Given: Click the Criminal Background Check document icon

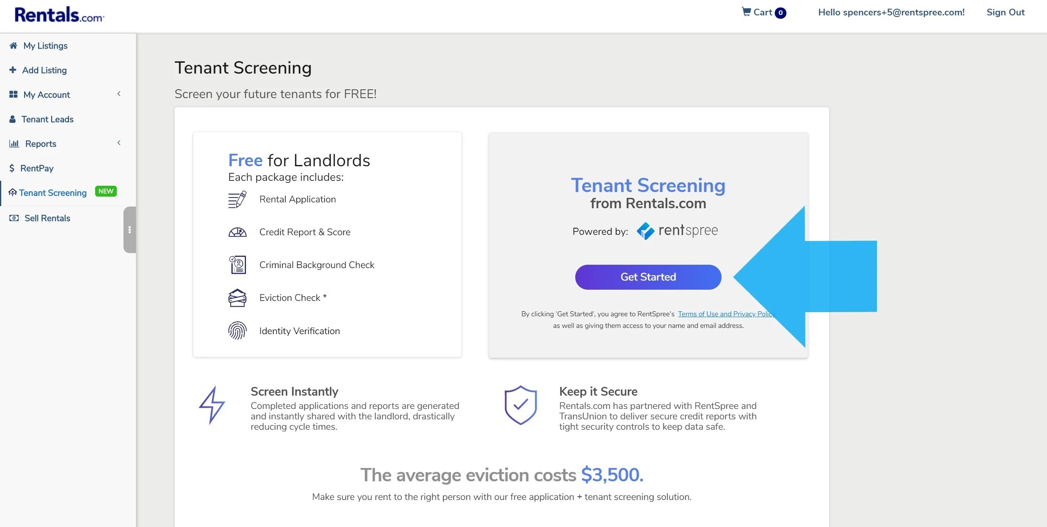Looking at the screenshot, I should [237, 265].
